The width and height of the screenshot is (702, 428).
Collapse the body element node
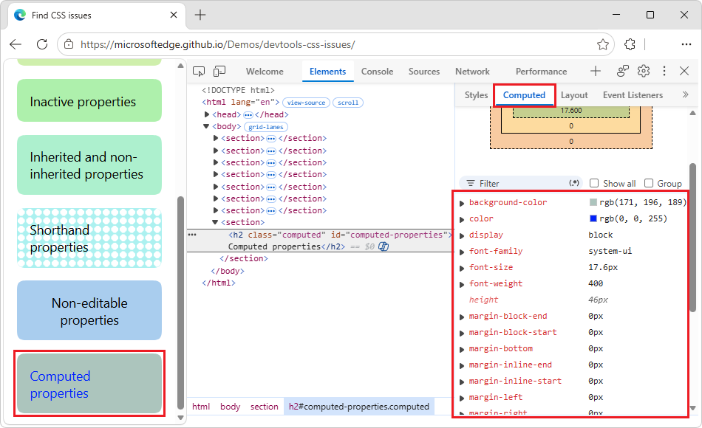[x=206, y=127]
